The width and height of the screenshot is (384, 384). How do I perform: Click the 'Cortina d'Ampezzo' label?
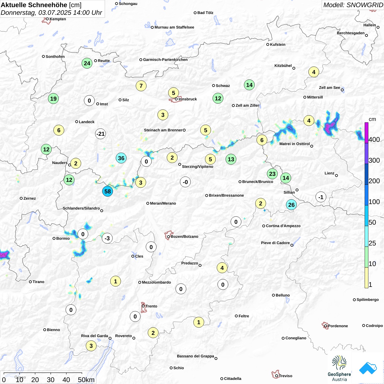pos(283,226)
